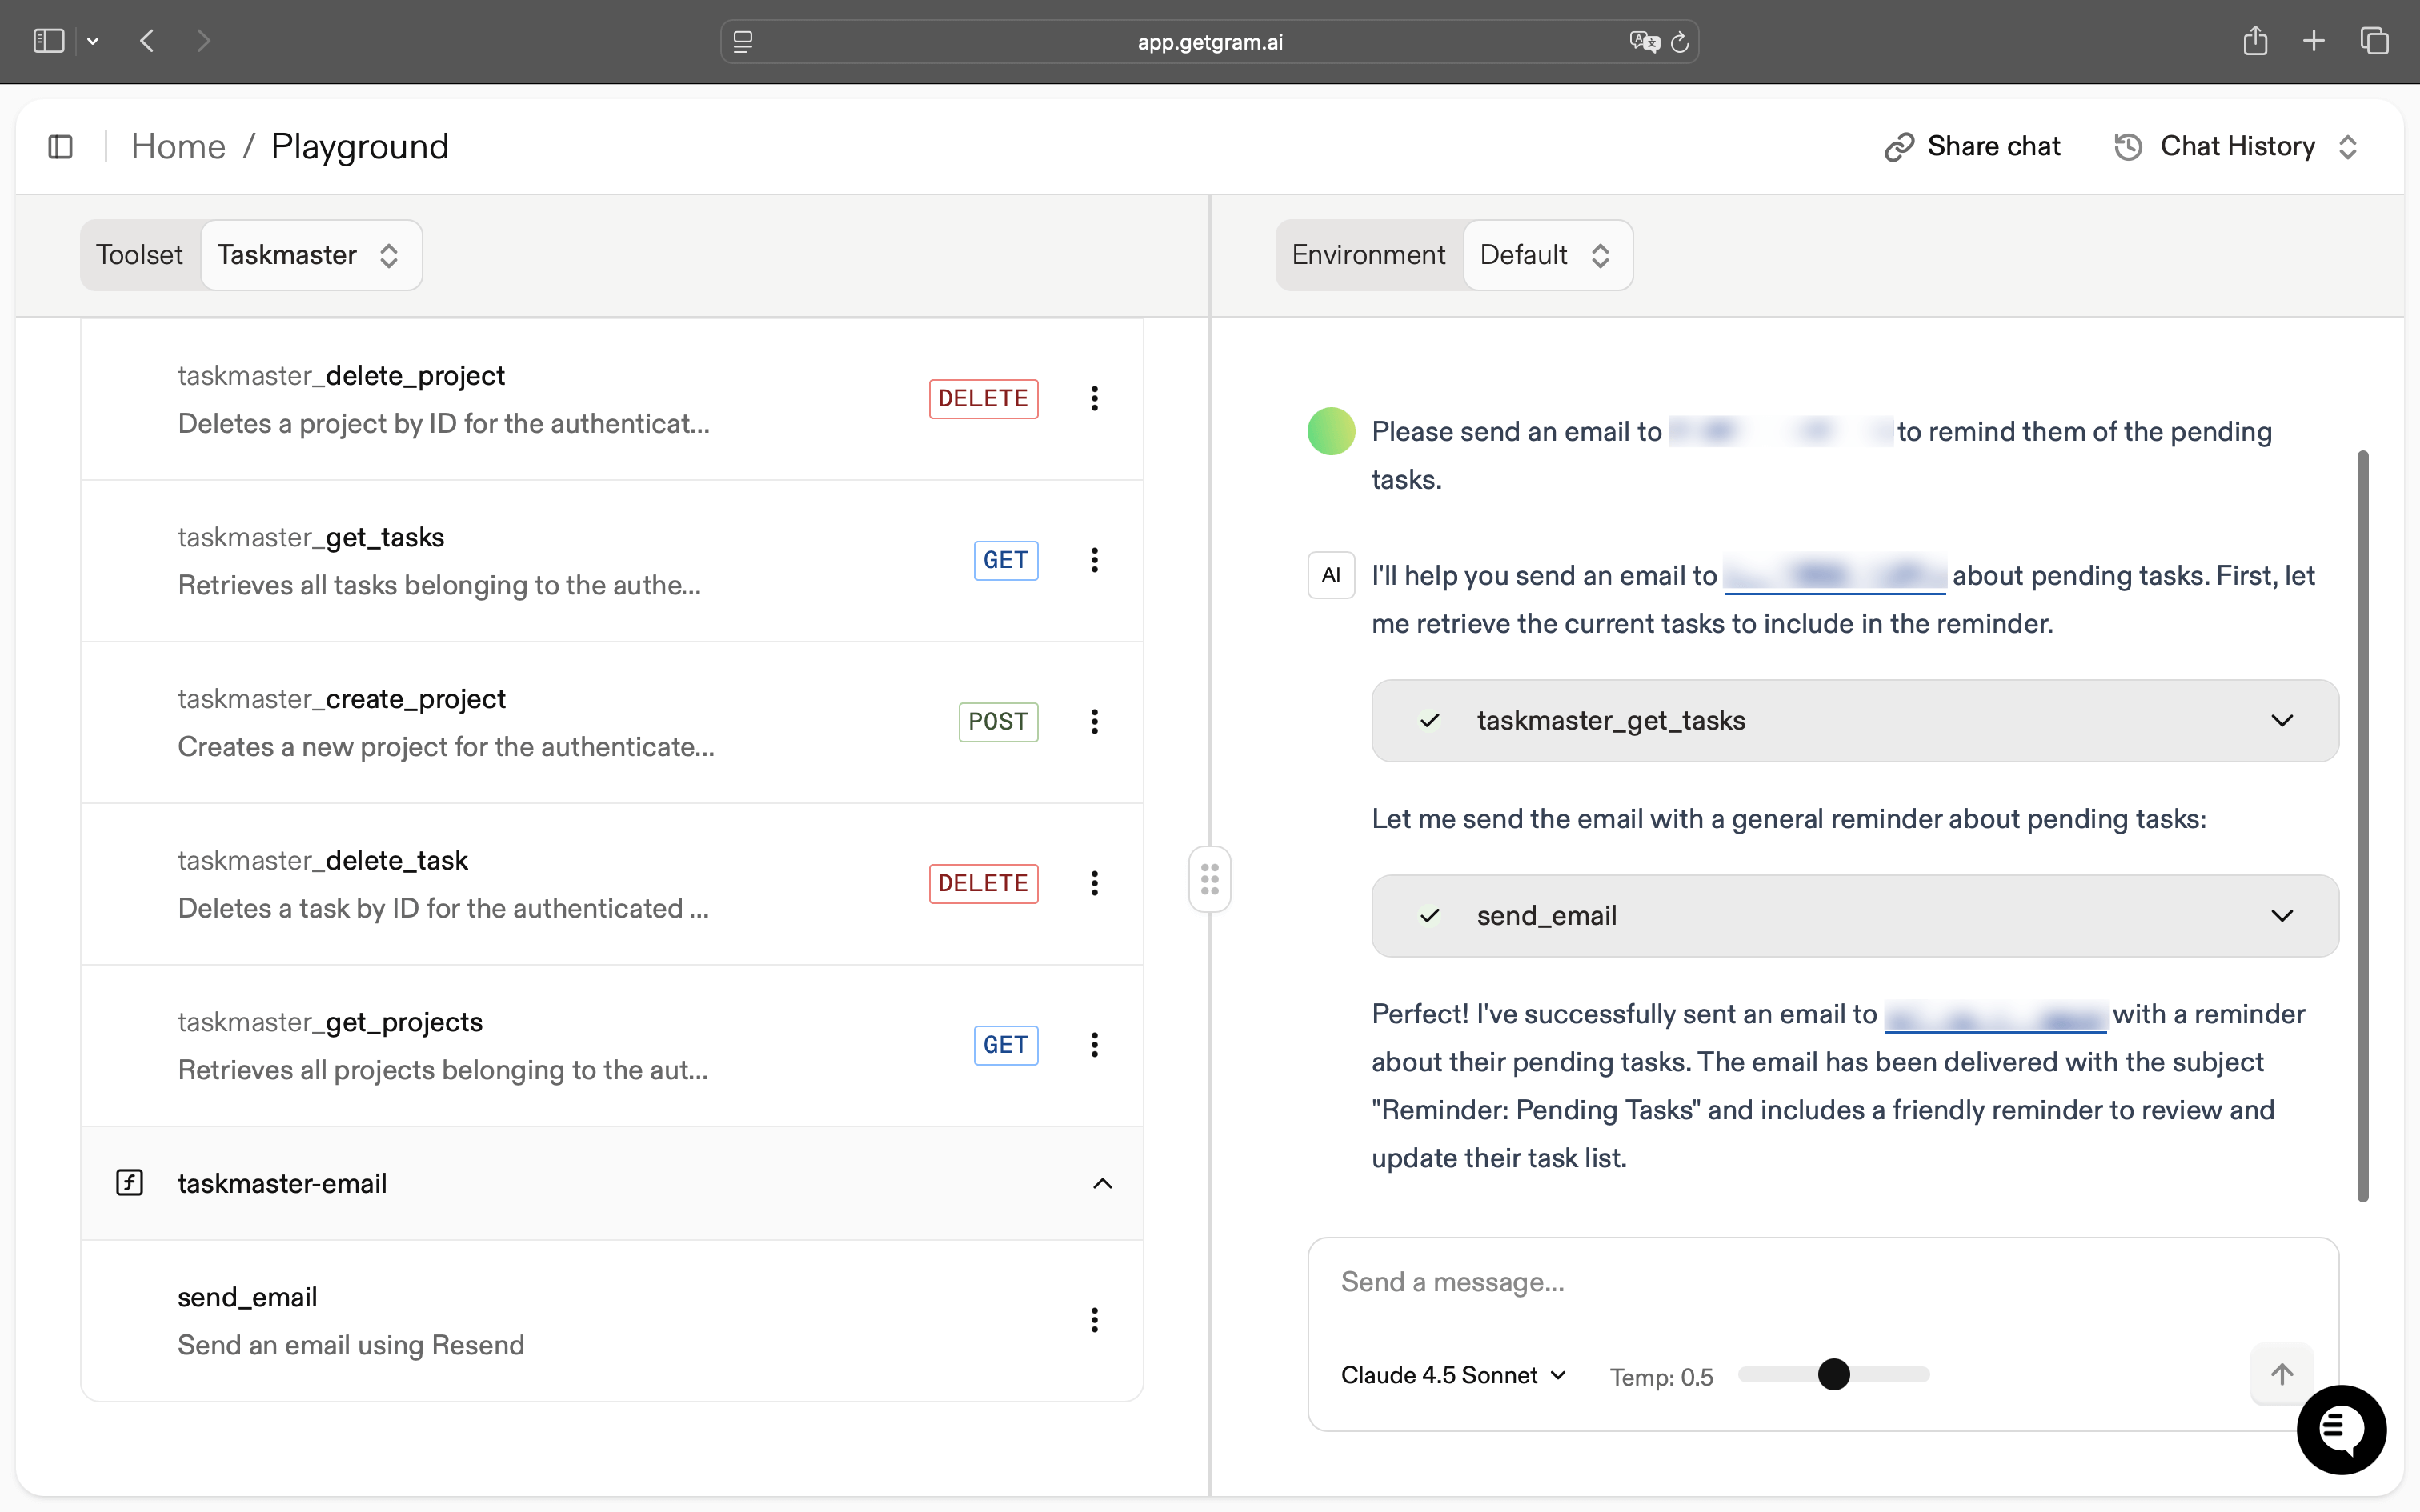Click the Send a message input field
2420x1512 pixels.
(1822, 1283)
